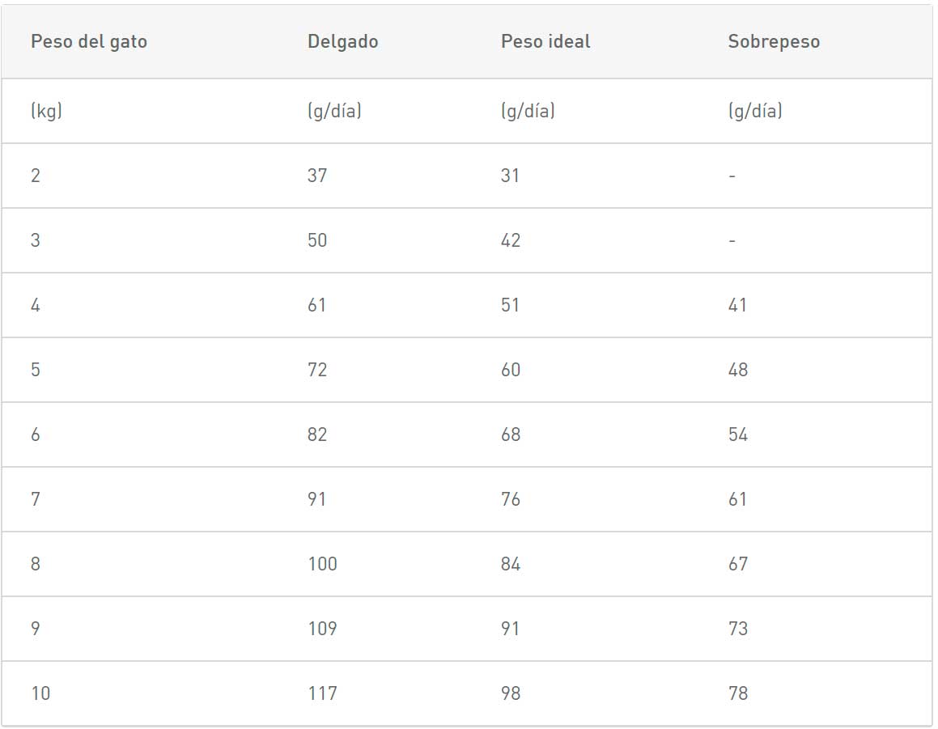The height and width of the screenshot is (729, 938).
Task: Select the 82 value in Delgado column
Action: pyautogui.click(x=317, y=434)
